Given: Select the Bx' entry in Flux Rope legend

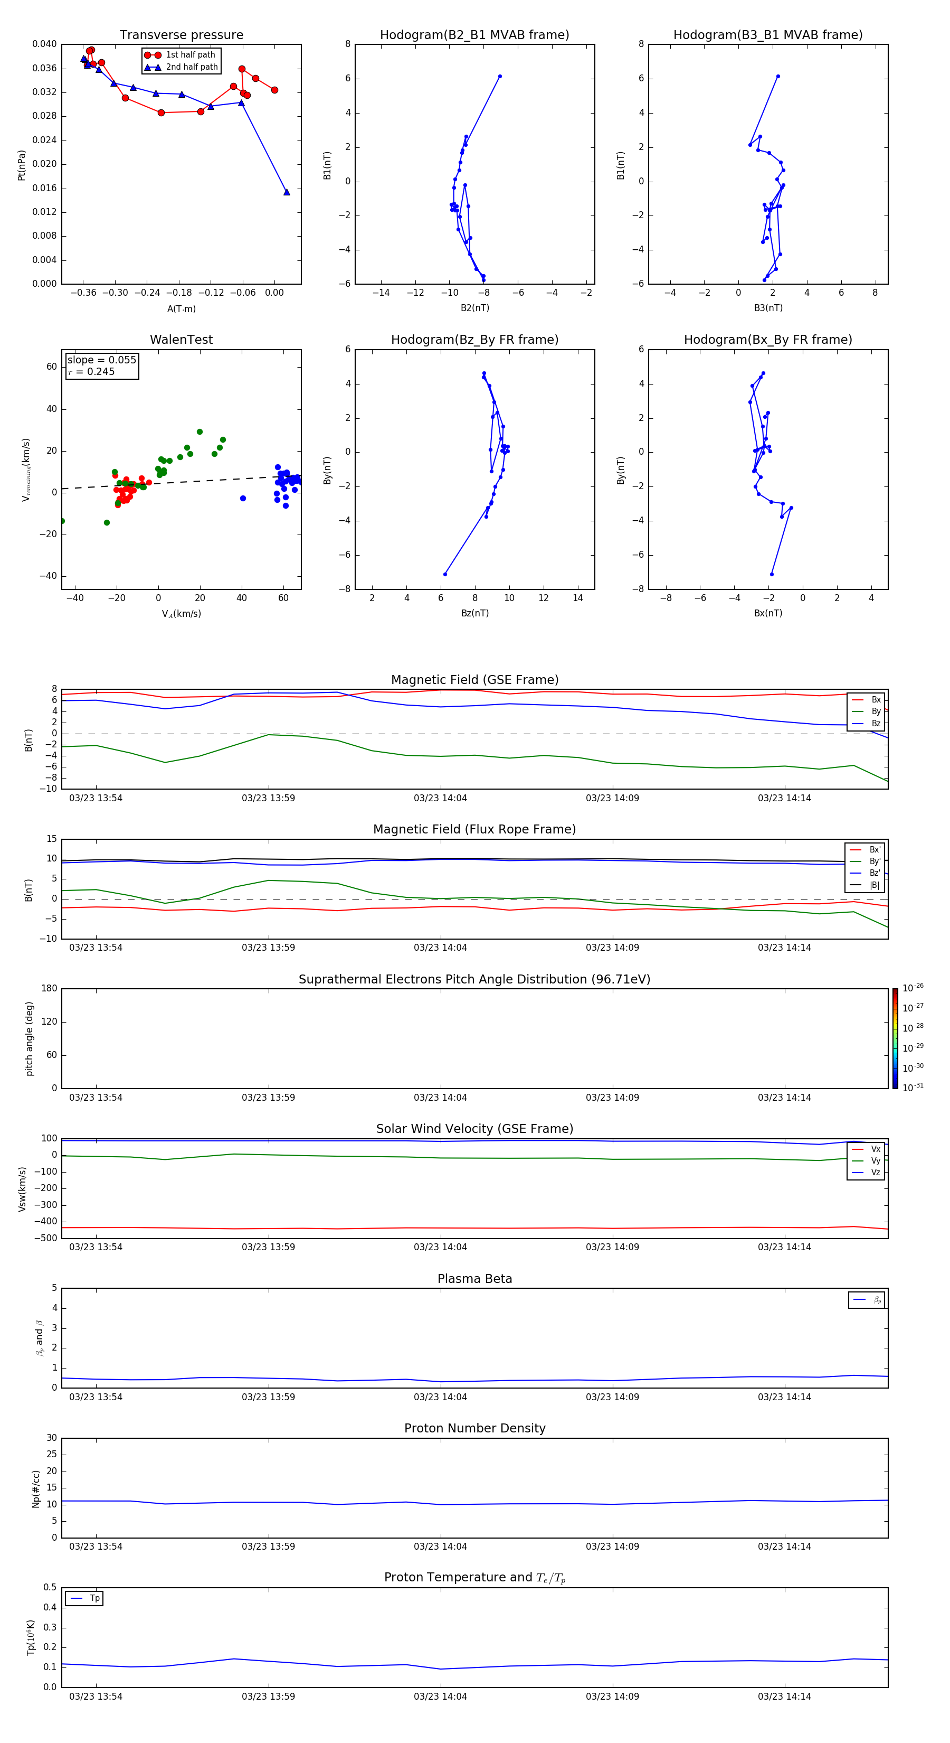Looking at the screenshot, I should click(x=865, y=850).
